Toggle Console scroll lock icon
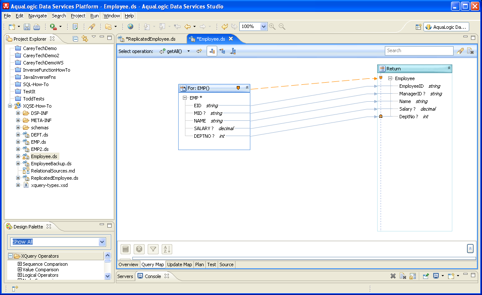Viewport: 482px width, 295px height. pos(412,276)
